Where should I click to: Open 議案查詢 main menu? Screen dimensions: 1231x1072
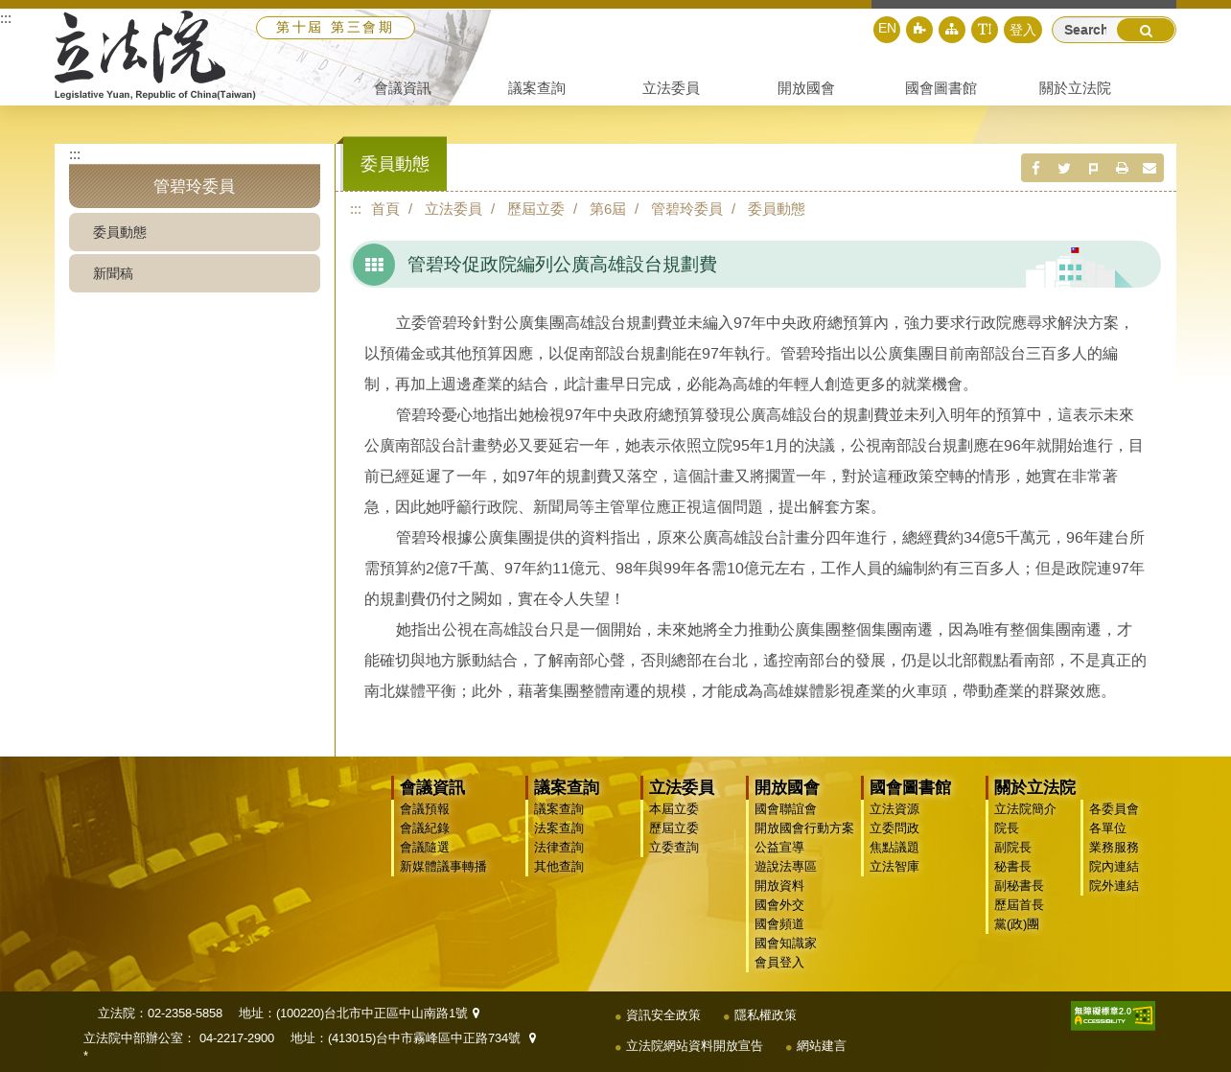[537, 88]
